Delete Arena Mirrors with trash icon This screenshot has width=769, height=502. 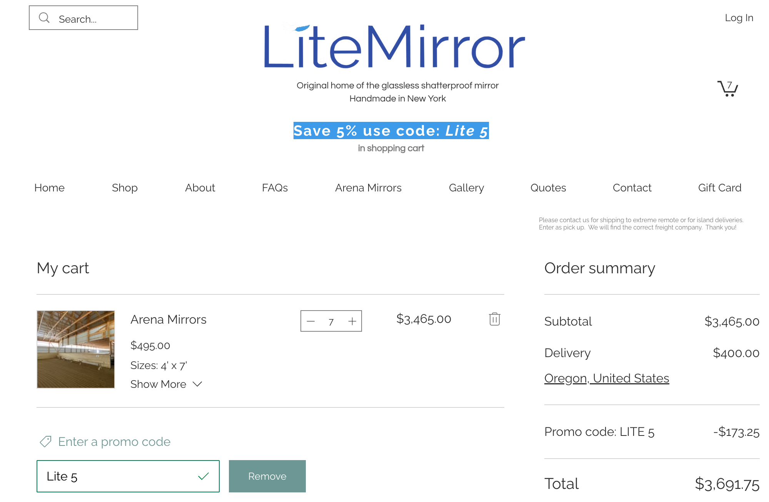[494, 319]
